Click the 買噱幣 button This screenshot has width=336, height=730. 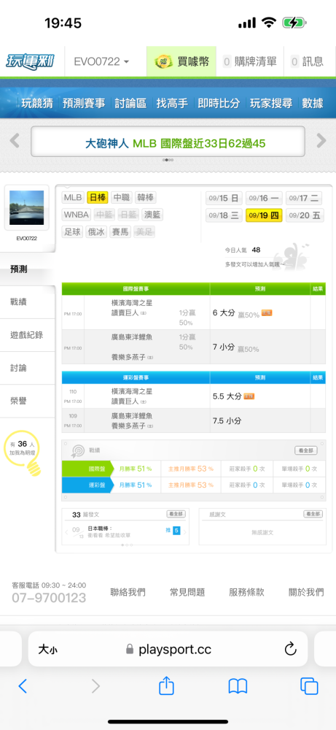point(181,61)
